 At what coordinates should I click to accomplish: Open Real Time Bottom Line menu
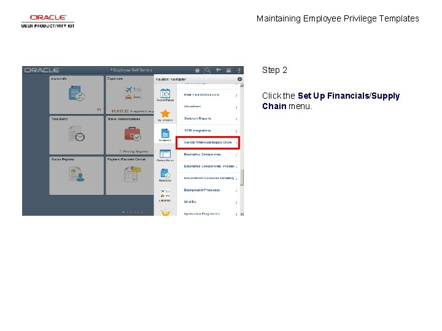pos(208,95)
